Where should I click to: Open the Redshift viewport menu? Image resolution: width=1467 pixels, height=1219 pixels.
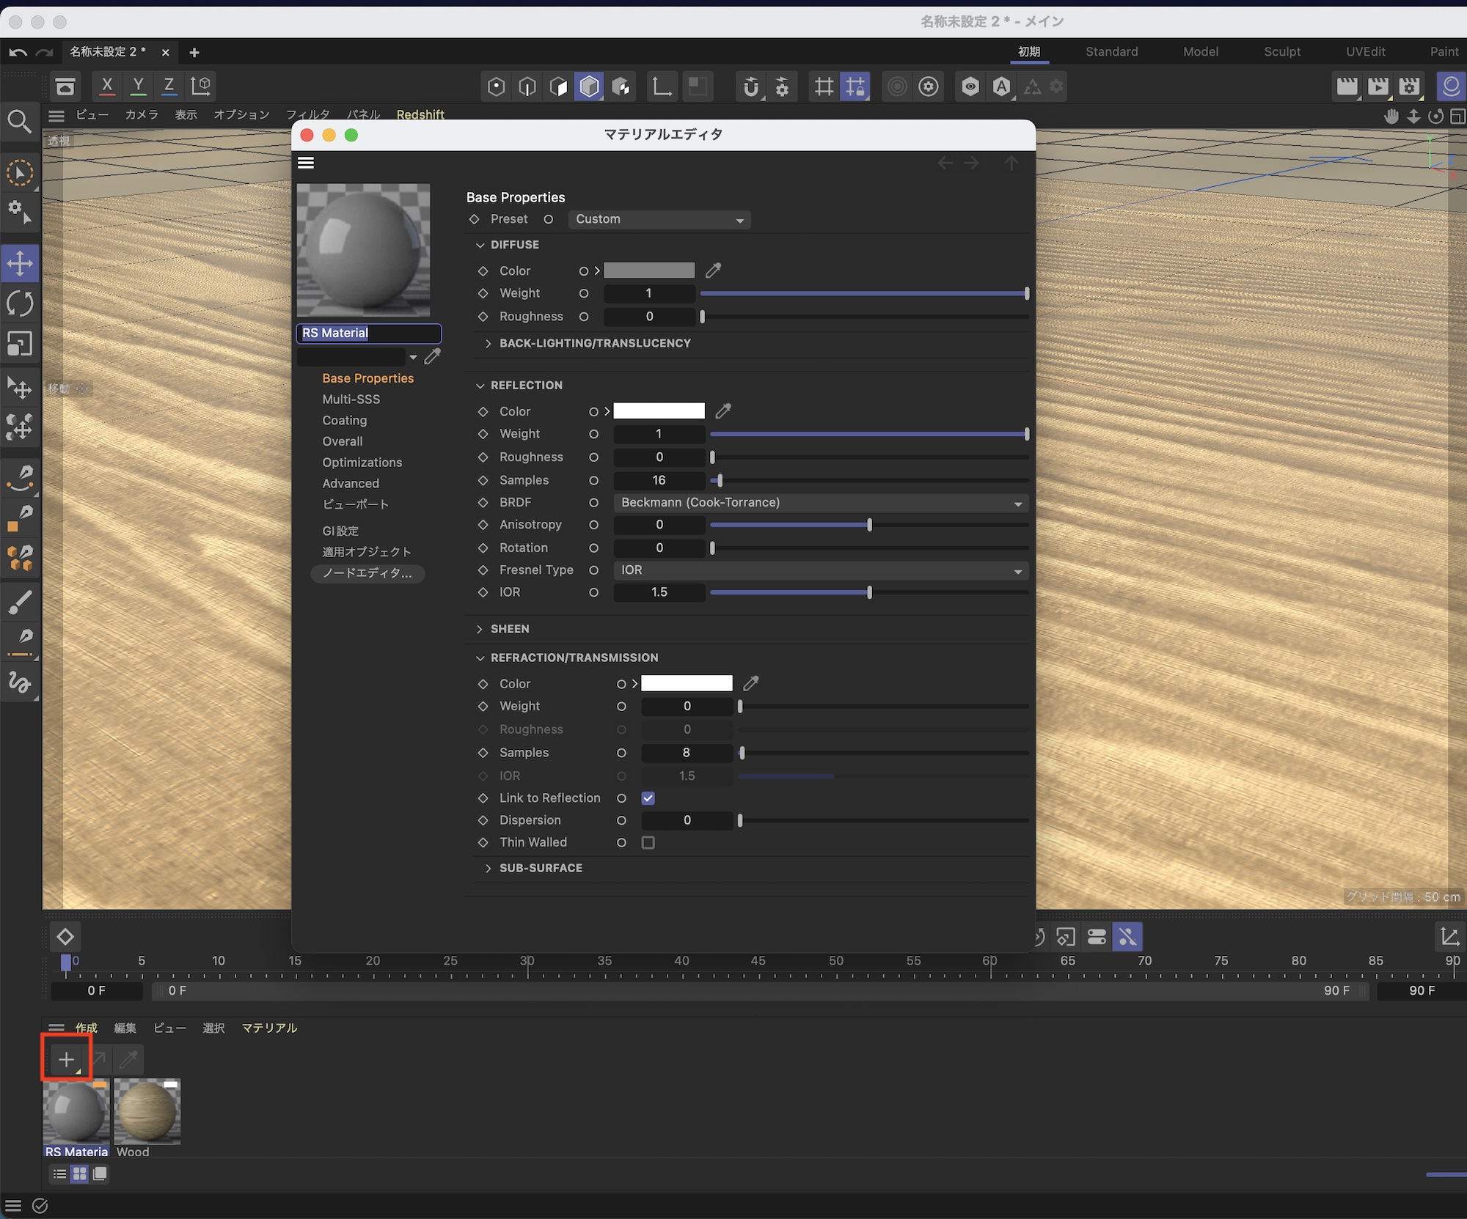(x=420, y=114)
